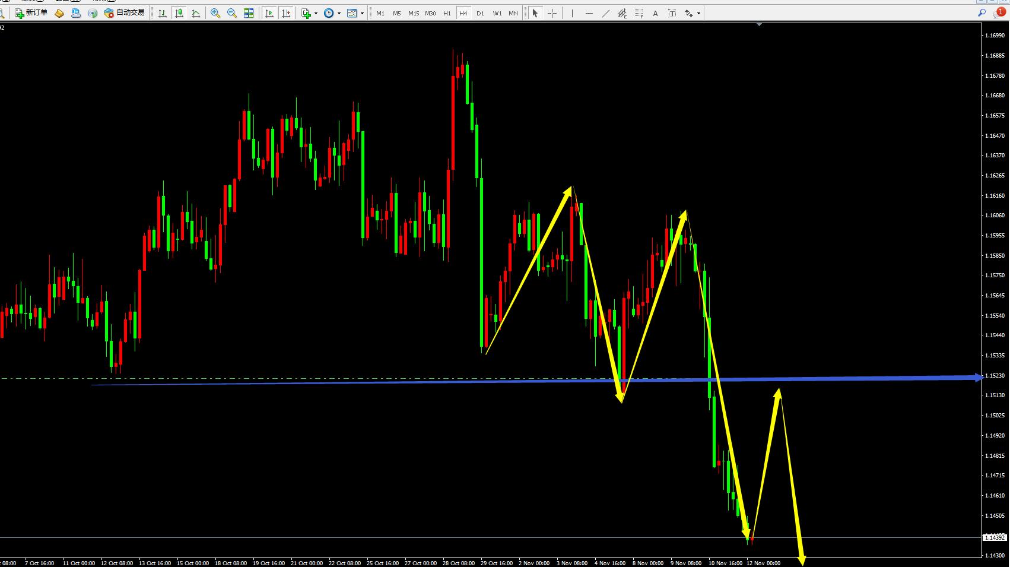Select the trendline tool

pyautogui.click(x=605, y=12)
